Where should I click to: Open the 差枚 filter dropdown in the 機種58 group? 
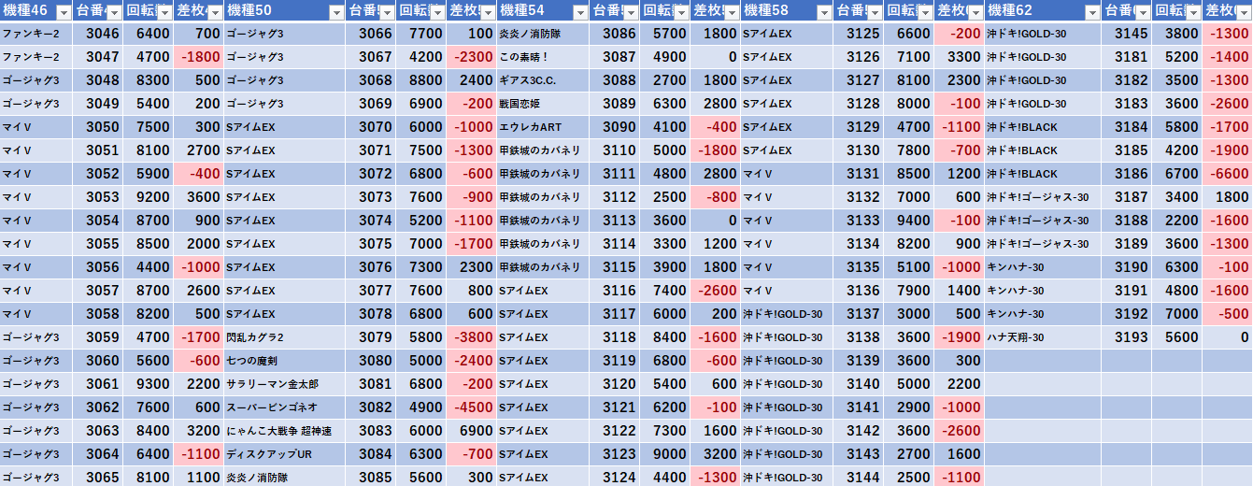pyautogui.click(x=975, y=11)
